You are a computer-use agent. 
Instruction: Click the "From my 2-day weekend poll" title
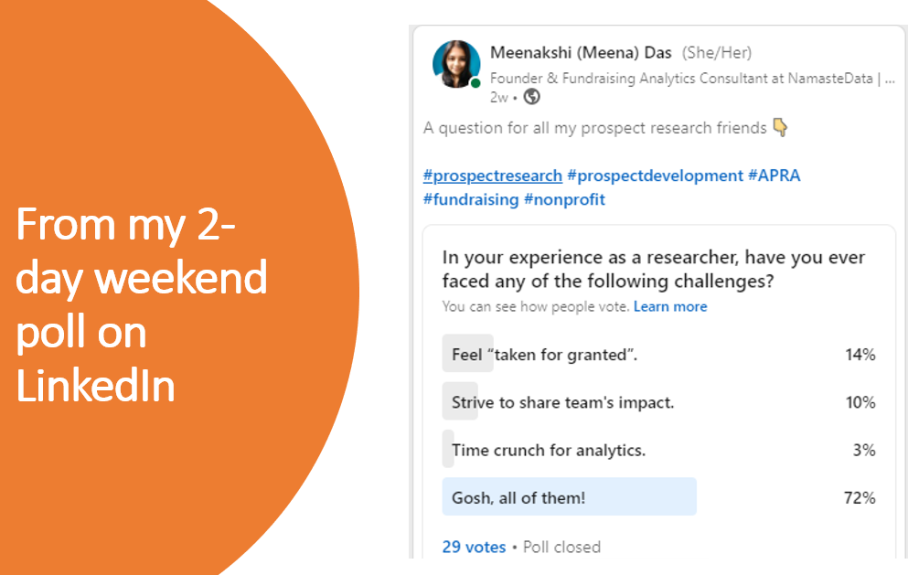point(142,304)
